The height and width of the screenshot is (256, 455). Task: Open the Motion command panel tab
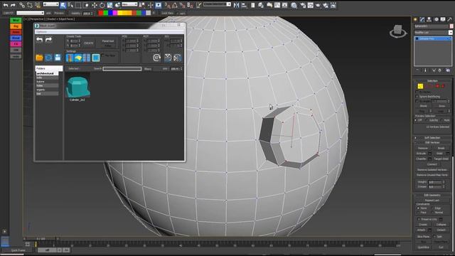(436, 19)
